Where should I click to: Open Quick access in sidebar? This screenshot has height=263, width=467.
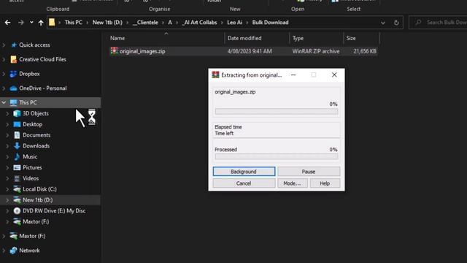[x=34, y=45]
